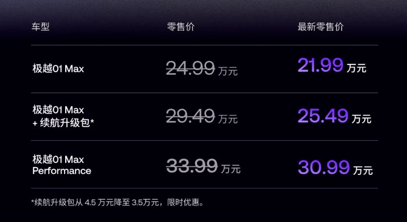Click the 万元 unit after 30.99

click(363, 170)
